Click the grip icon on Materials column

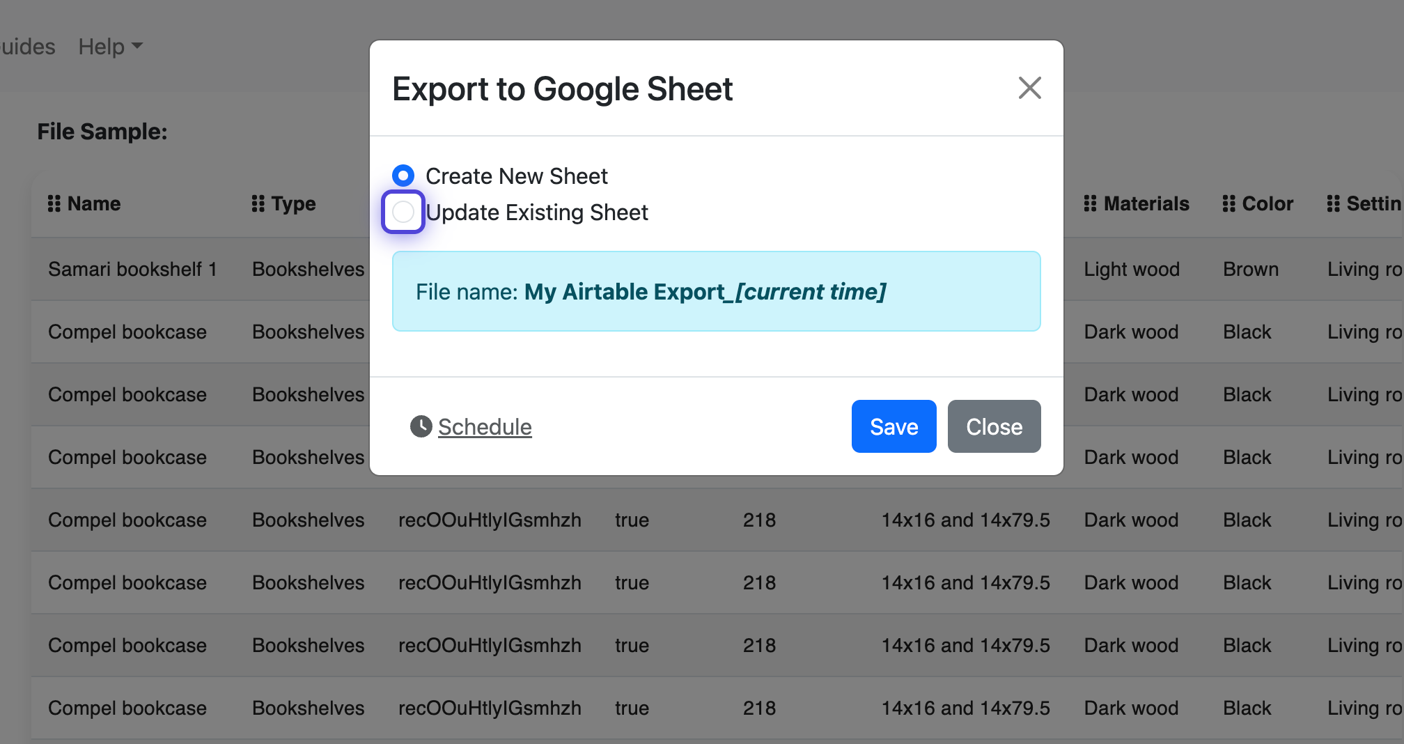(x=1091, y=203)
